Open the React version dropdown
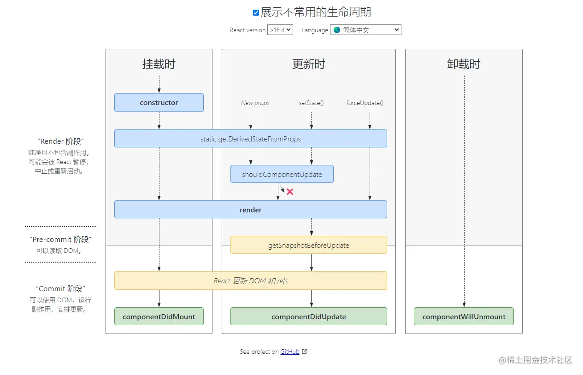This screenshot has width=583, height=375. pyautogui.click(x=280, y=30)
